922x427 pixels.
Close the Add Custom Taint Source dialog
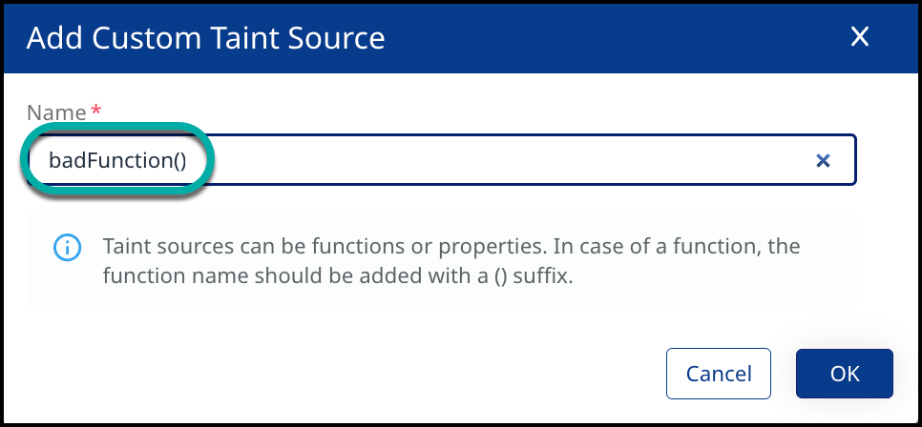click(860, 37)
